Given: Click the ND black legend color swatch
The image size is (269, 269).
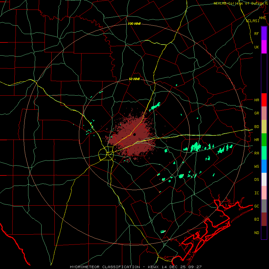Looking at the screenshot, I should [264, 233].
